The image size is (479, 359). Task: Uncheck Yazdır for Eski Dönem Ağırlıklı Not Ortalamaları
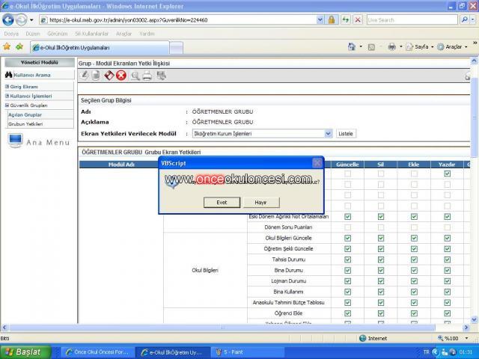pyautogui.click(x=448, y=216)
